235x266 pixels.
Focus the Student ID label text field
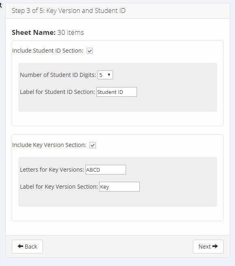pyautogui.click(x=117, y=92)
